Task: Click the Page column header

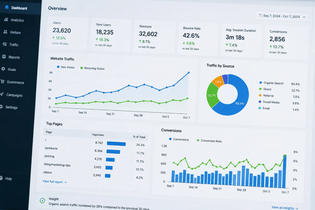Action: 49,132
